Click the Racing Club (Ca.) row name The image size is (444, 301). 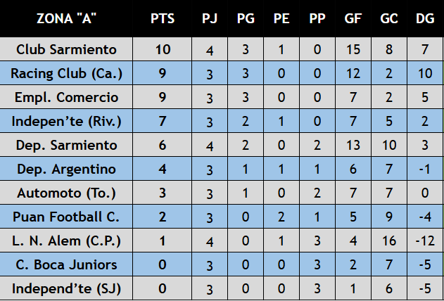(x=66, y=74)
